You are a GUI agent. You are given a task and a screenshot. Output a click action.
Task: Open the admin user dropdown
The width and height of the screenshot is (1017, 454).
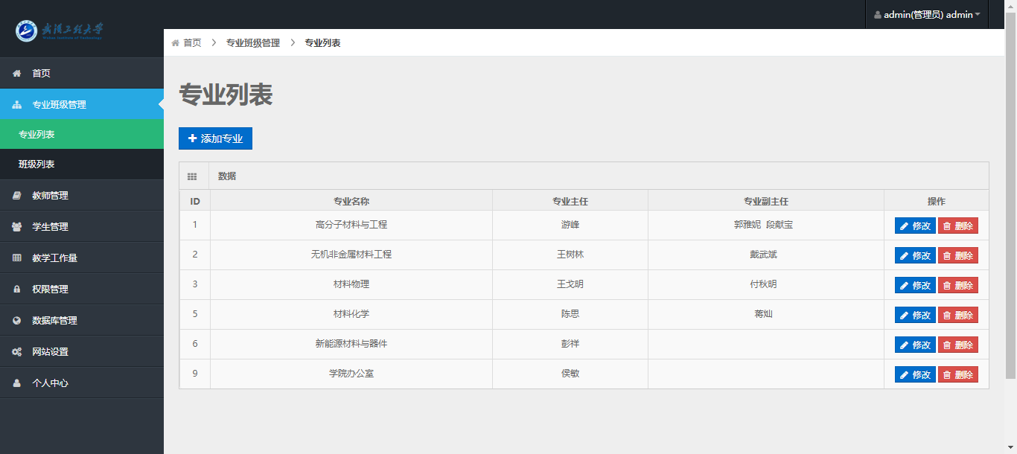927,15
